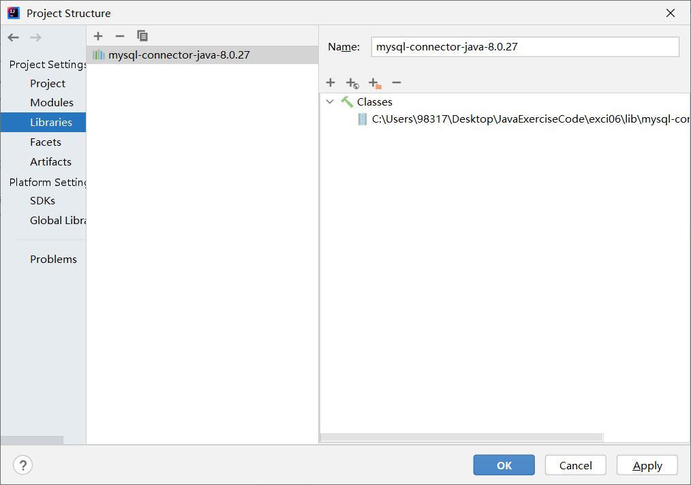
Task: Select the Classes node label
Action: click(x=375, y=101)
